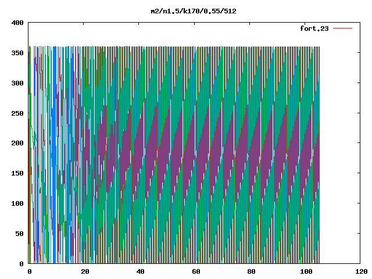Click x-axis label 80
Image resolution: width=372 pixels, height=279 pixels.
[x=251, y=271]
